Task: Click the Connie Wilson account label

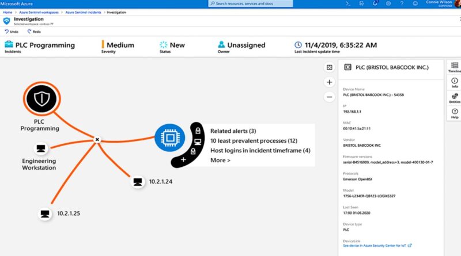Action: tap(439, 2)
